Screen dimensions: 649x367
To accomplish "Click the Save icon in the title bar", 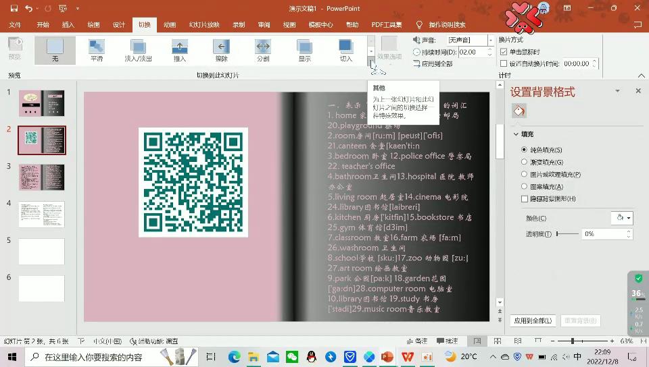I will (14, 8).
